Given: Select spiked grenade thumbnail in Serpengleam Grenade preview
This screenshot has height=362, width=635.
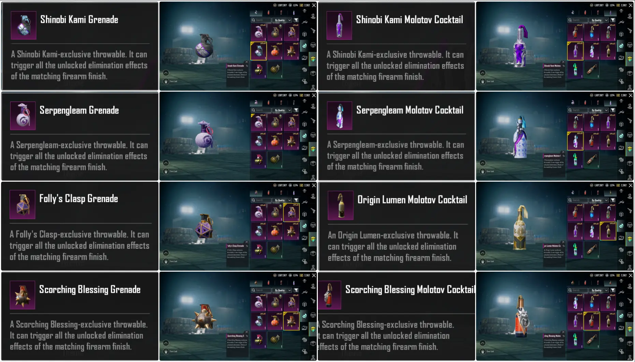Looking at the screenshot, I should click(x=291, y=141).
